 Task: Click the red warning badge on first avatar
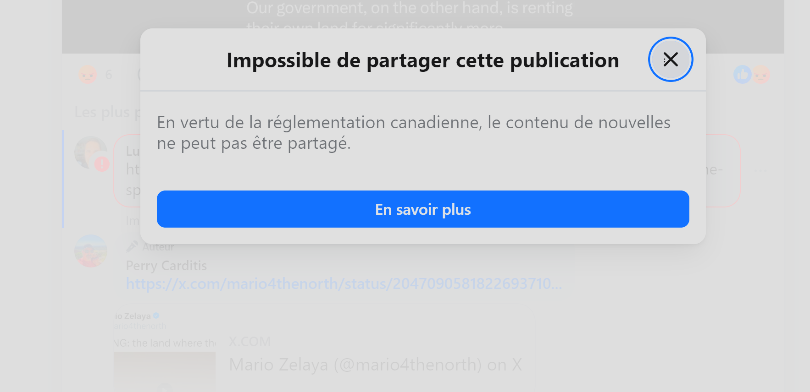102,164
